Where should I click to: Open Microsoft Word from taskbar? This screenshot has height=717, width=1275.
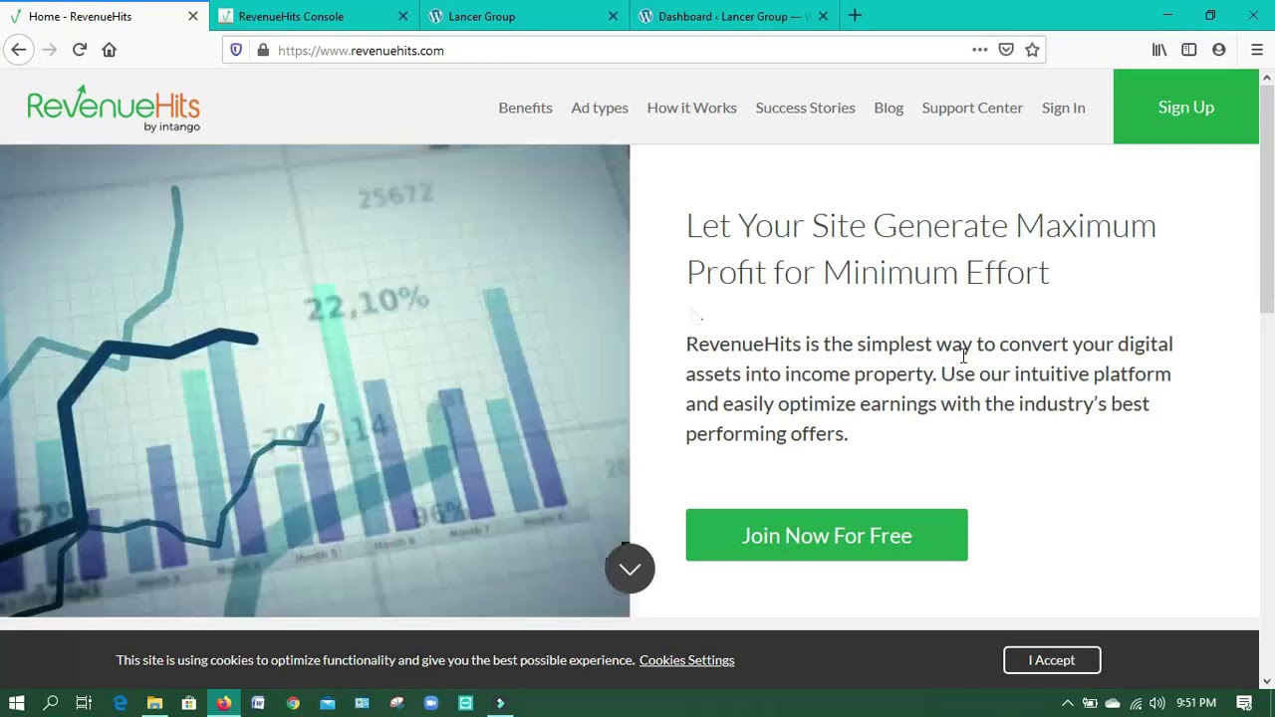coord(258,703)
